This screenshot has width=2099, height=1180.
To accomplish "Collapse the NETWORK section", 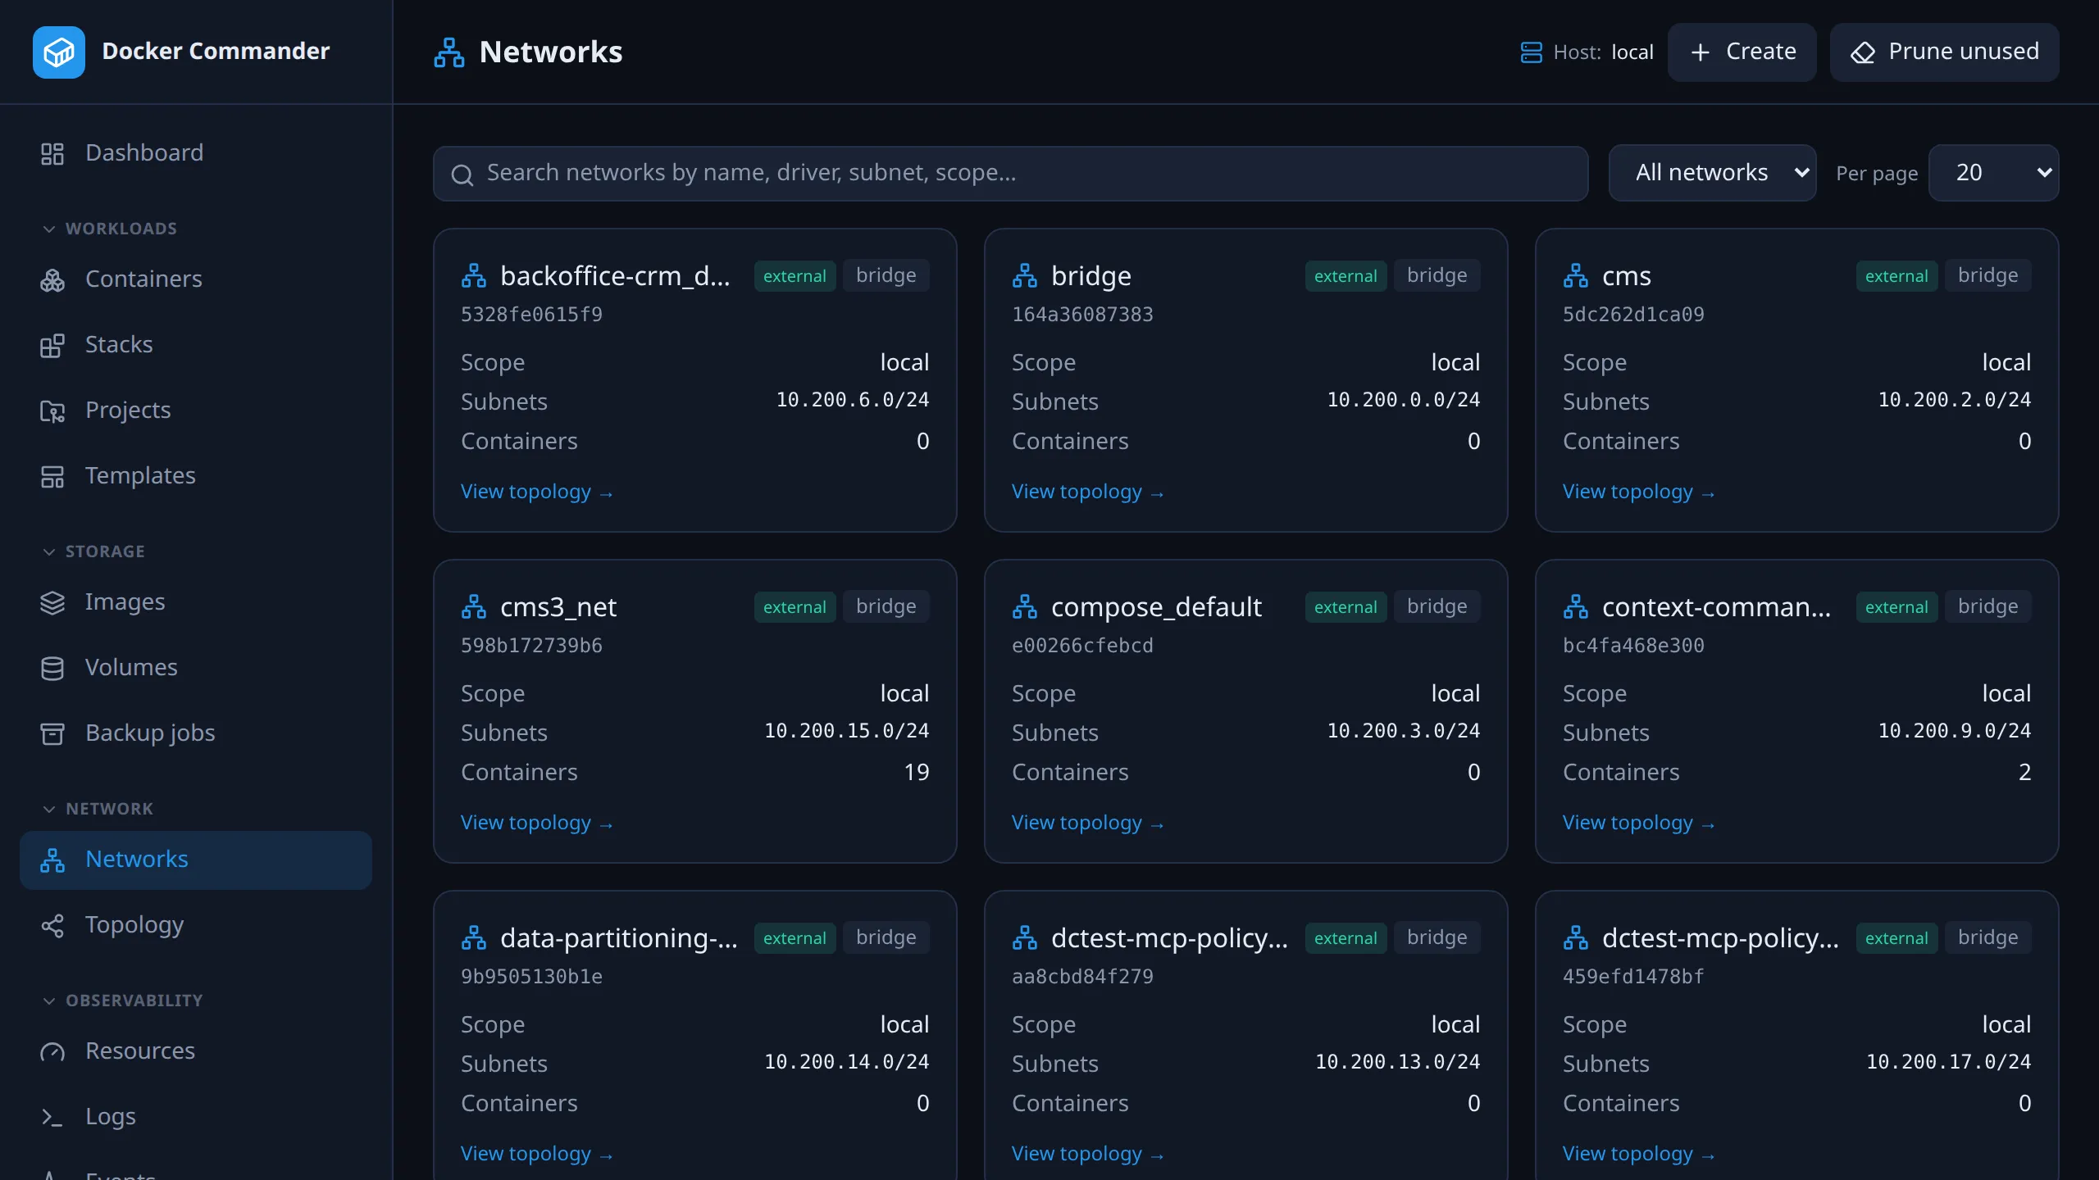I will coord(98,809).
